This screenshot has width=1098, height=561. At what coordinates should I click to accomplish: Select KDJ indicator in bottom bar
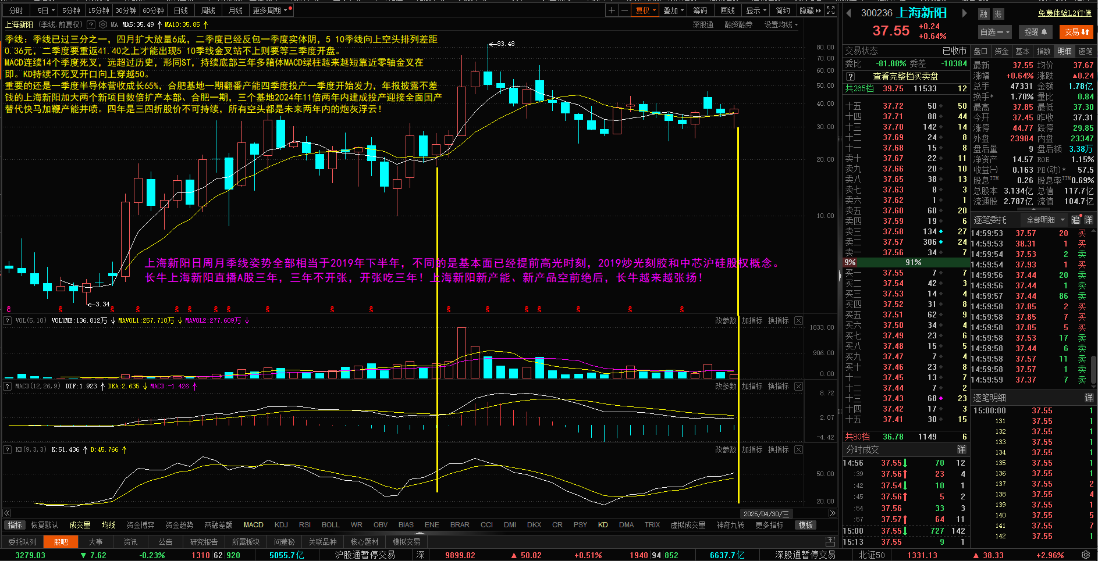[281, 526]
